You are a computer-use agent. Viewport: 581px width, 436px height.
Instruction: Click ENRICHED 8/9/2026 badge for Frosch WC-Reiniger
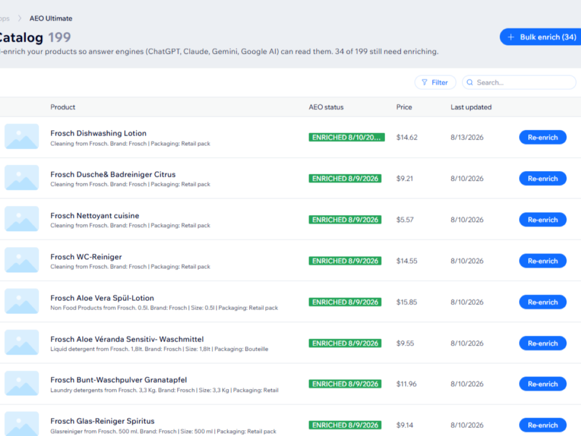[345, 261]
